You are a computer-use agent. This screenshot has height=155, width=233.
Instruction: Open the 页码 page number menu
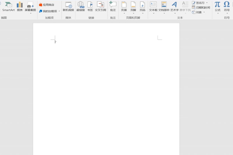pos(143,7)
